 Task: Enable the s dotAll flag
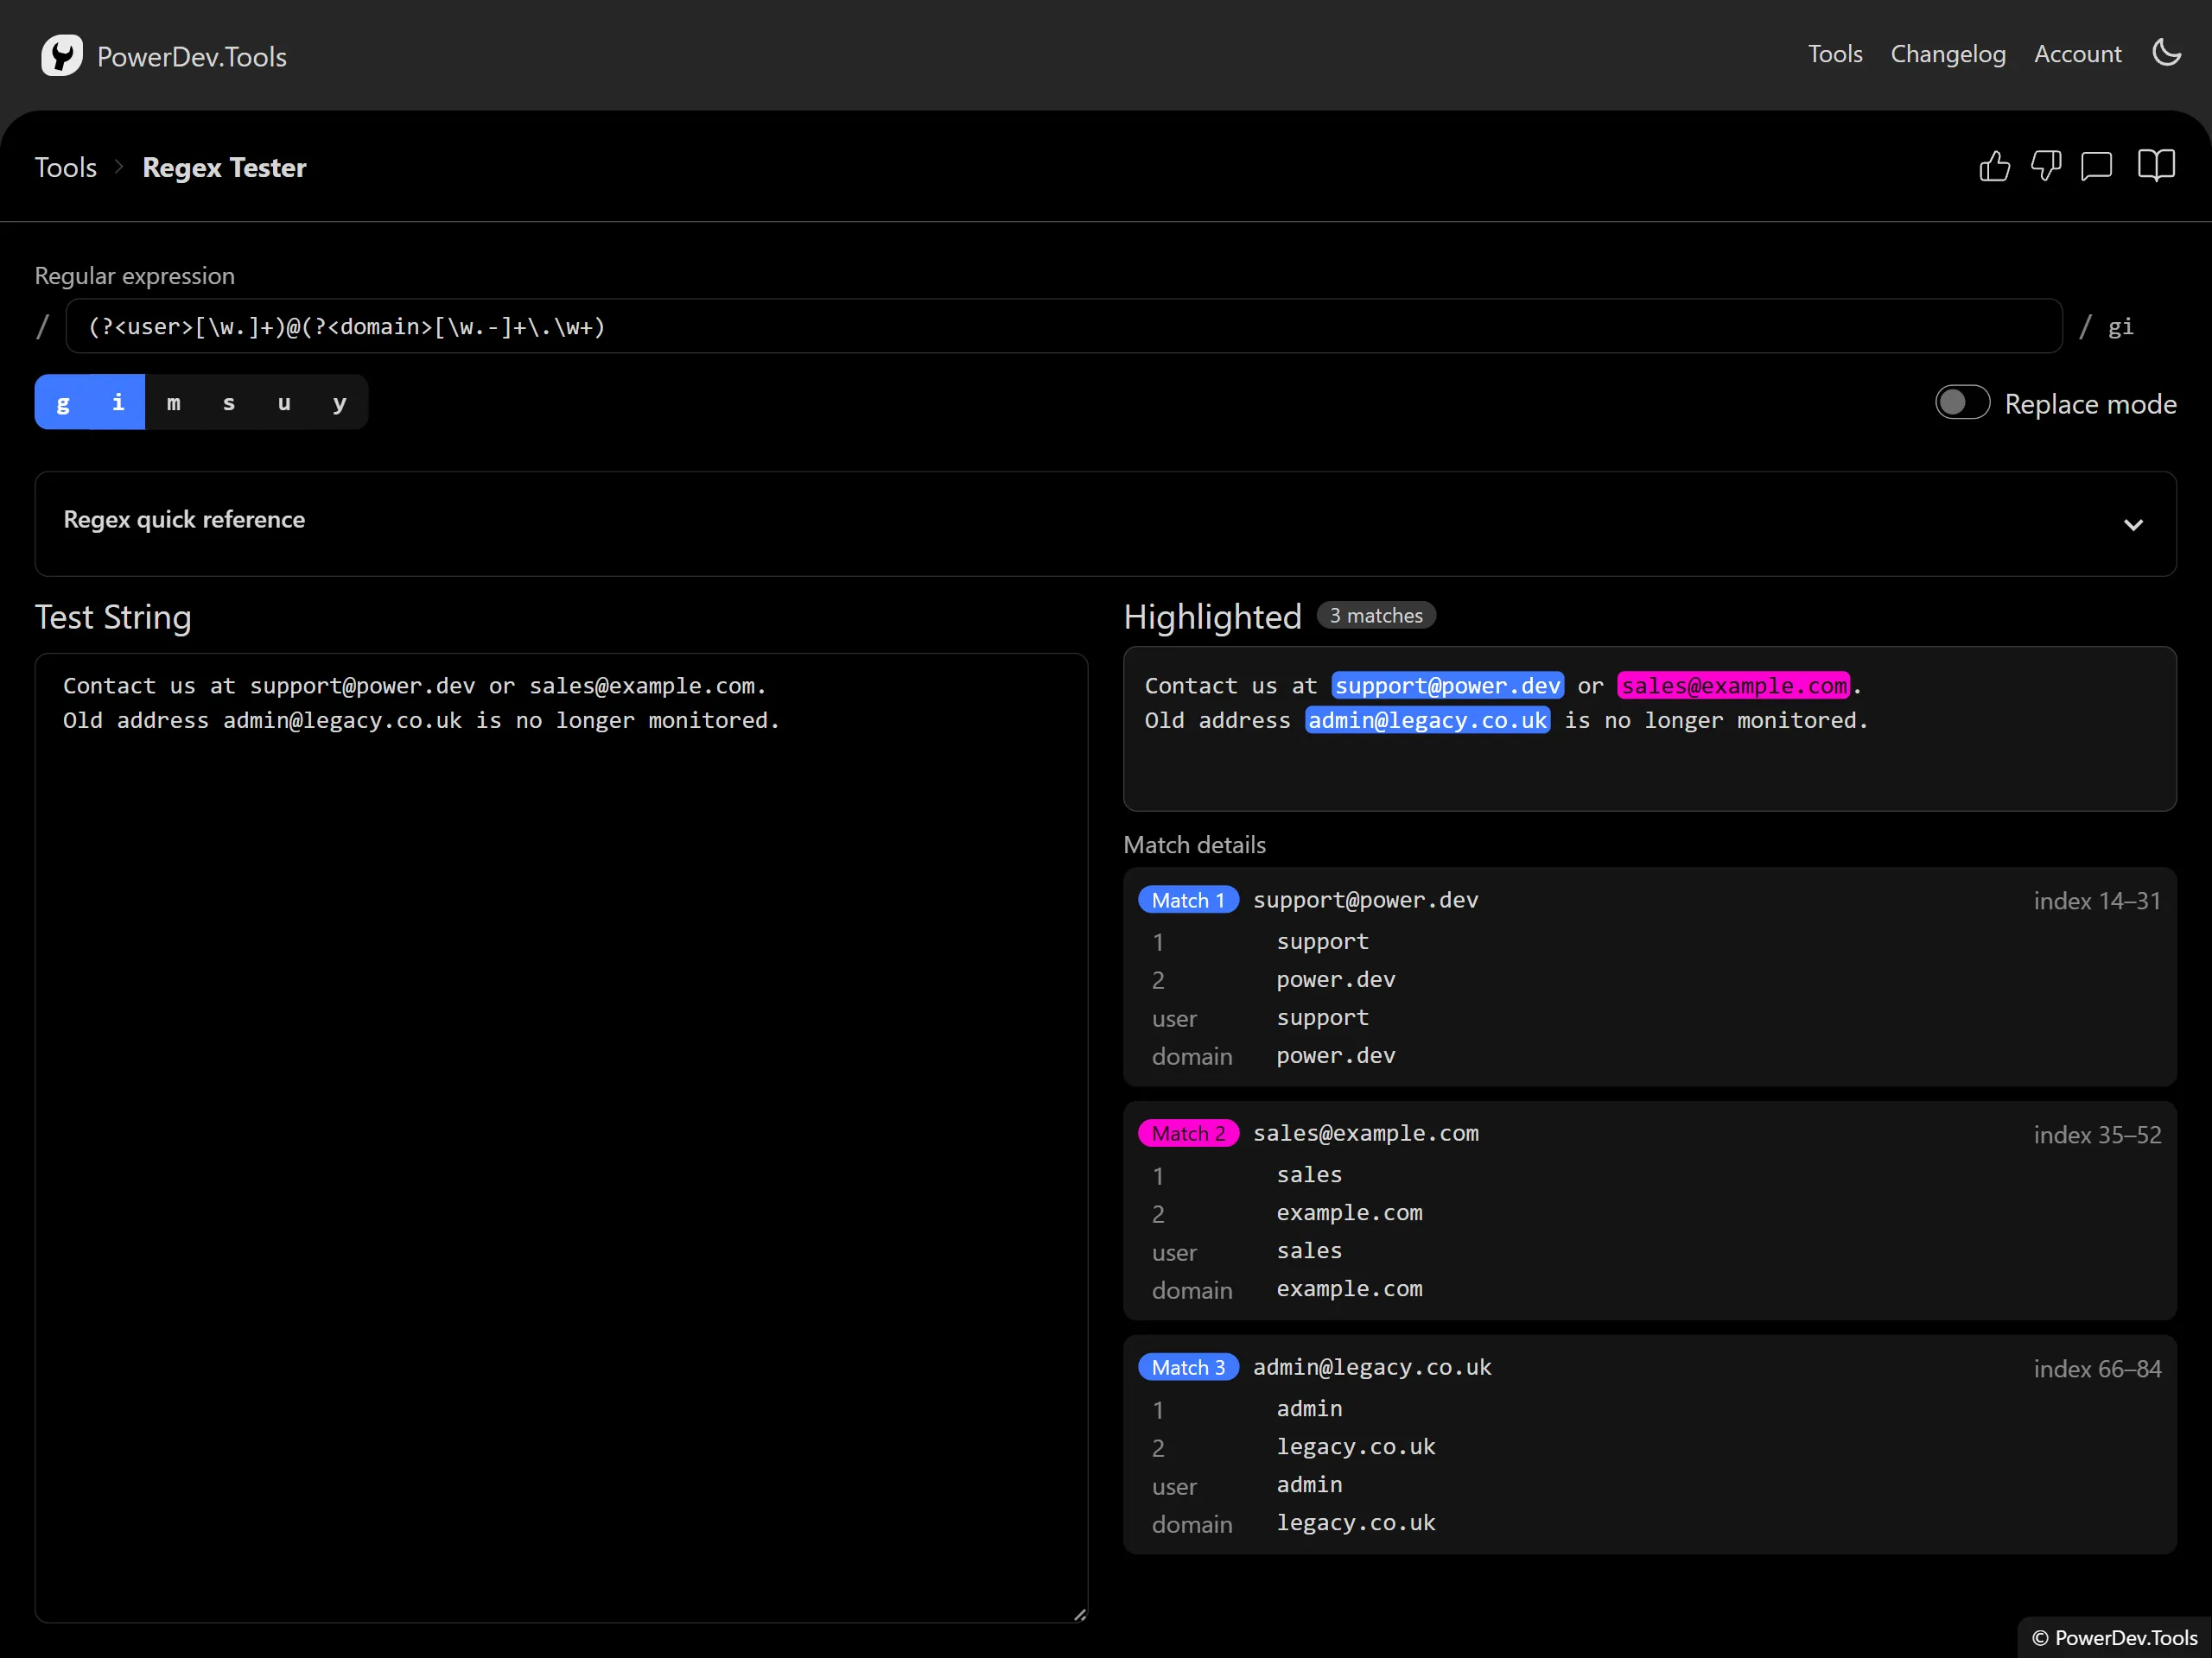click(229, 402)
